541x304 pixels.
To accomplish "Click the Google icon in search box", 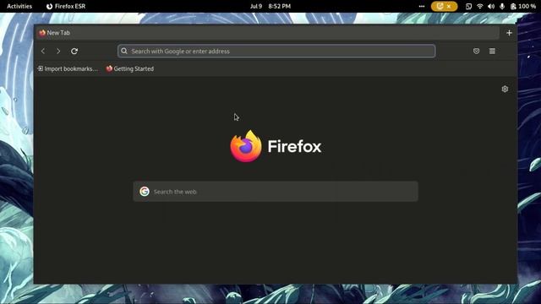I will tap(145, 192).
